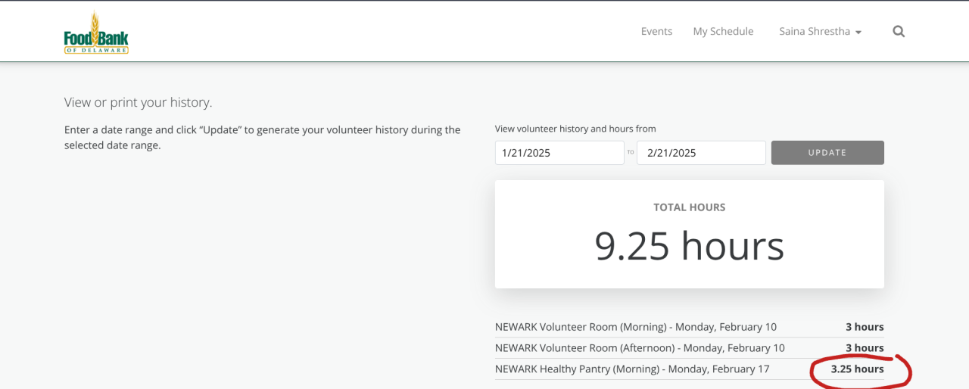The height and width of the screenshot is (389, 969).
Task: Click the "to" separator between date fields
Action: coord(631,153)
